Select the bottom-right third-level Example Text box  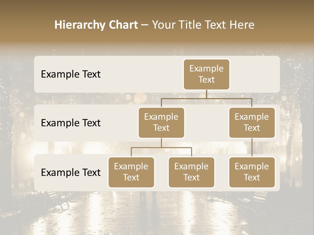pyautogui.click(x=252, y=172)
